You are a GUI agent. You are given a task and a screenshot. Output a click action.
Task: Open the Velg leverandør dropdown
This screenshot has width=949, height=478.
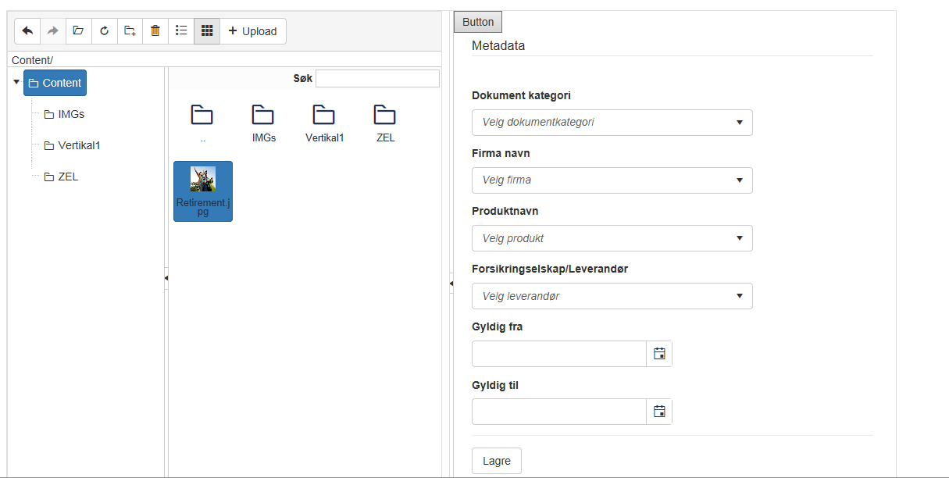pyautogui.click(x=612, y=296)
